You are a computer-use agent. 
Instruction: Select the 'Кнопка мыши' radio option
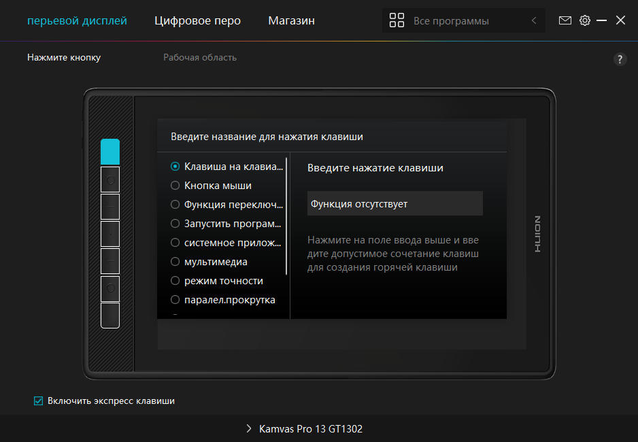click(175, 186)
